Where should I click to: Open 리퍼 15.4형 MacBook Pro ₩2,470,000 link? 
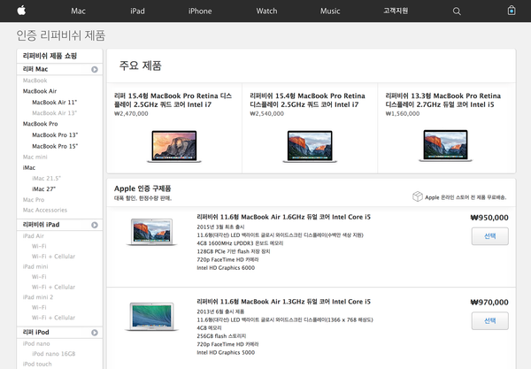point(173,100)
